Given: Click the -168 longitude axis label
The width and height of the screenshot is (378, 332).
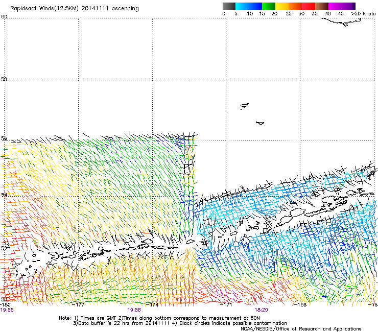Looking at the screenshot, I should point(300,305).
